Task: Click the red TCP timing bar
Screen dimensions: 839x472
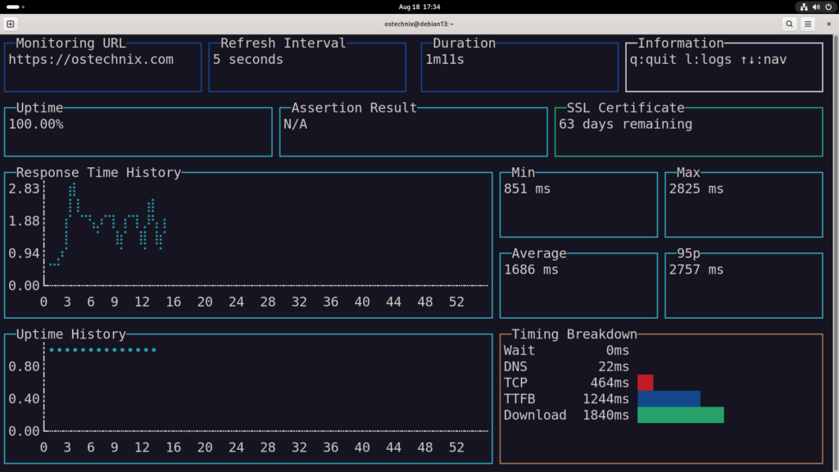Action: coord(646,383)
